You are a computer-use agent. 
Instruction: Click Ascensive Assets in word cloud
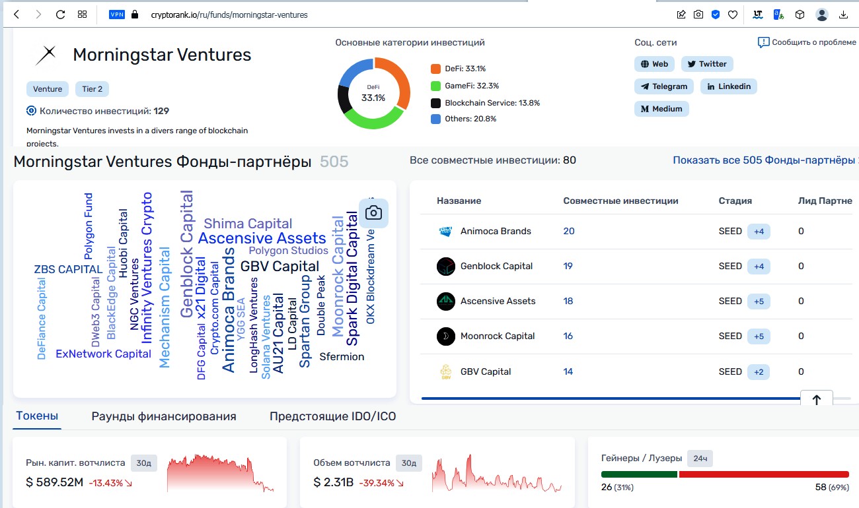click(262, 238)
